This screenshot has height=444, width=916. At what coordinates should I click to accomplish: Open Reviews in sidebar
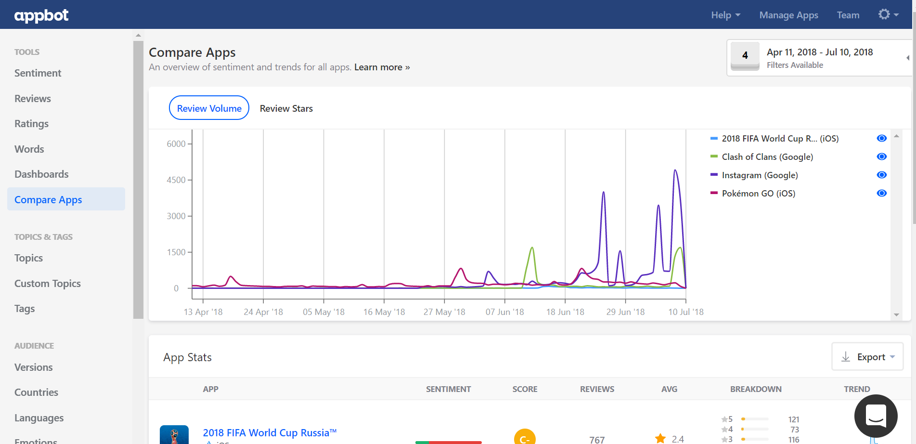pos(32,99)
